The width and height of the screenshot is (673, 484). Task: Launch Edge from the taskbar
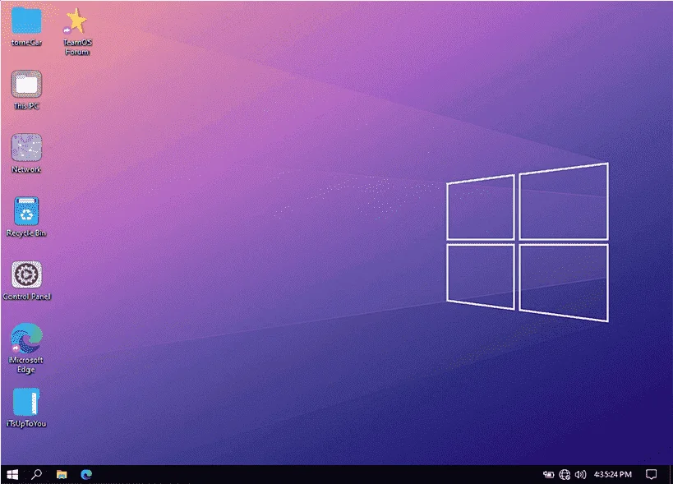[86, 474]
